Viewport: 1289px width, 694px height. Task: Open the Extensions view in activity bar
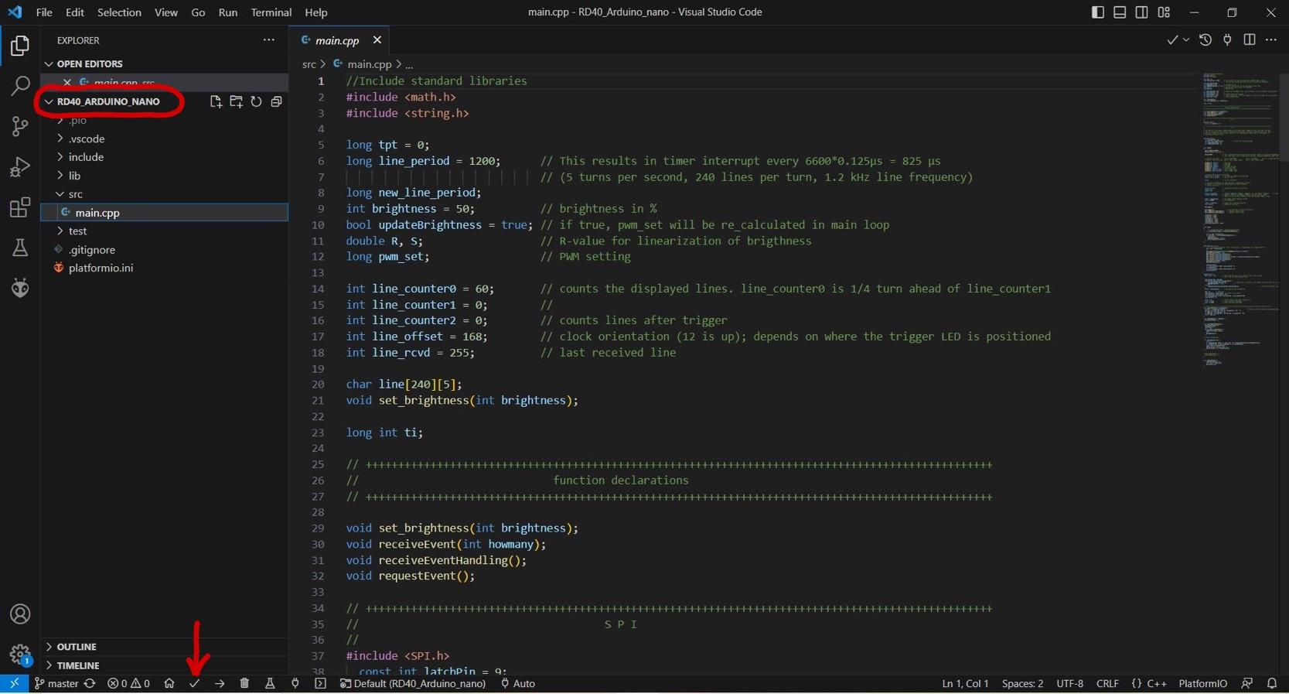coord(20,207)
